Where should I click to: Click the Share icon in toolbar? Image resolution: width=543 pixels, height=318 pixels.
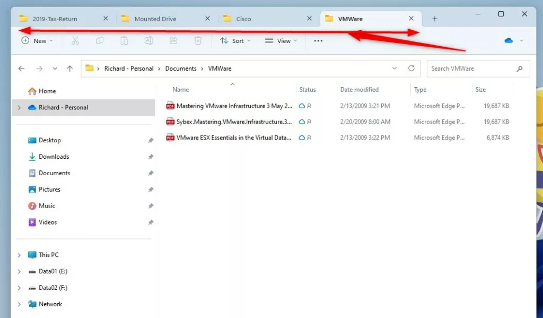click(173, 41)
